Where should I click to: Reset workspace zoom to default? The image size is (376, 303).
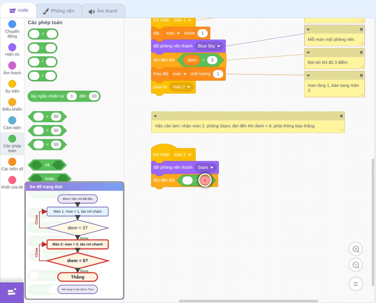click(x=356, y=284)
